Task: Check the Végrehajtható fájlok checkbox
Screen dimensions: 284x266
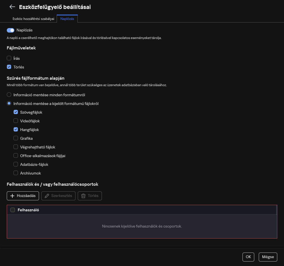Action: pyautogui.click(x=16, y=147)
